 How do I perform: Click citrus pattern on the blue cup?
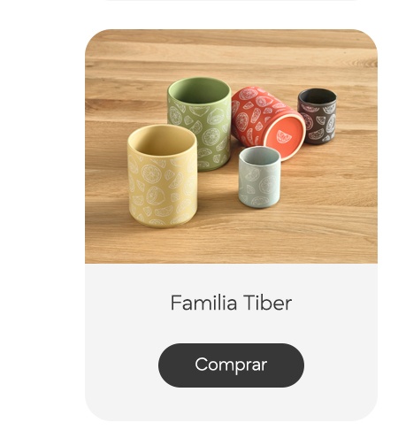tap(268, 184)
